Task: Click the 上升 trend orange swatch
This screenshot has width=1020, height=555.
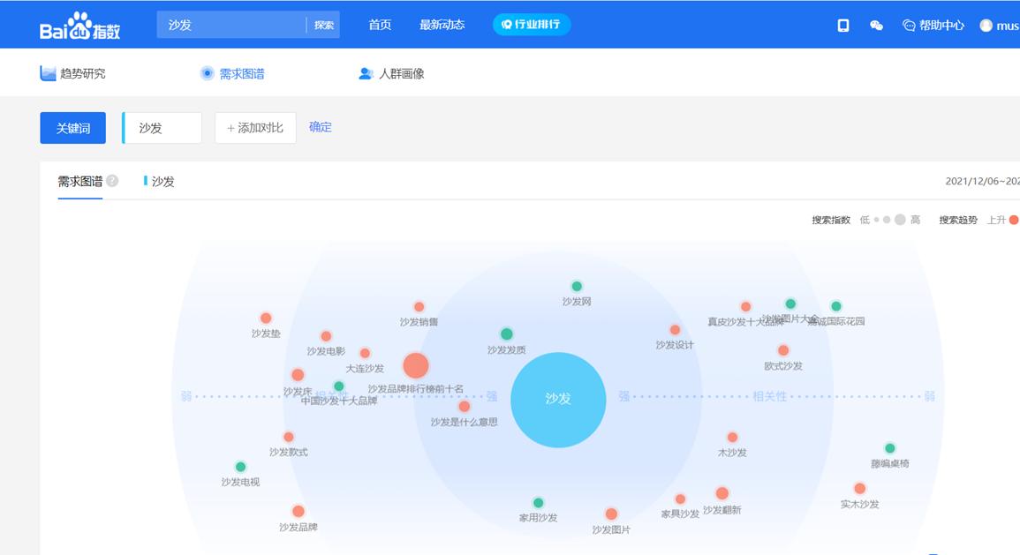Action: coord(1014,220)
